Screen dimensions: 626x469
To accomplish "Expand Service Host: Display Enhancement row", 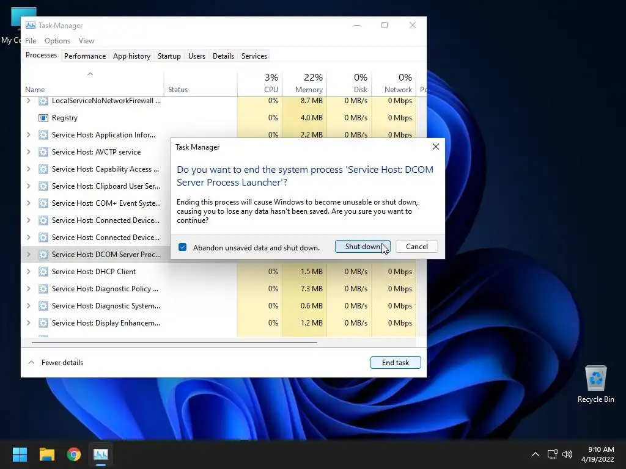I will click(28, 323).
